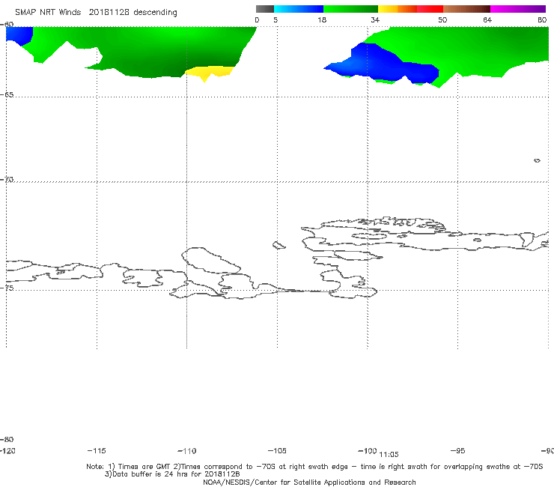Click the latitude label '-80' on the left axis
The height and width of the screenshot is (487, 554).
coord(7,439)
